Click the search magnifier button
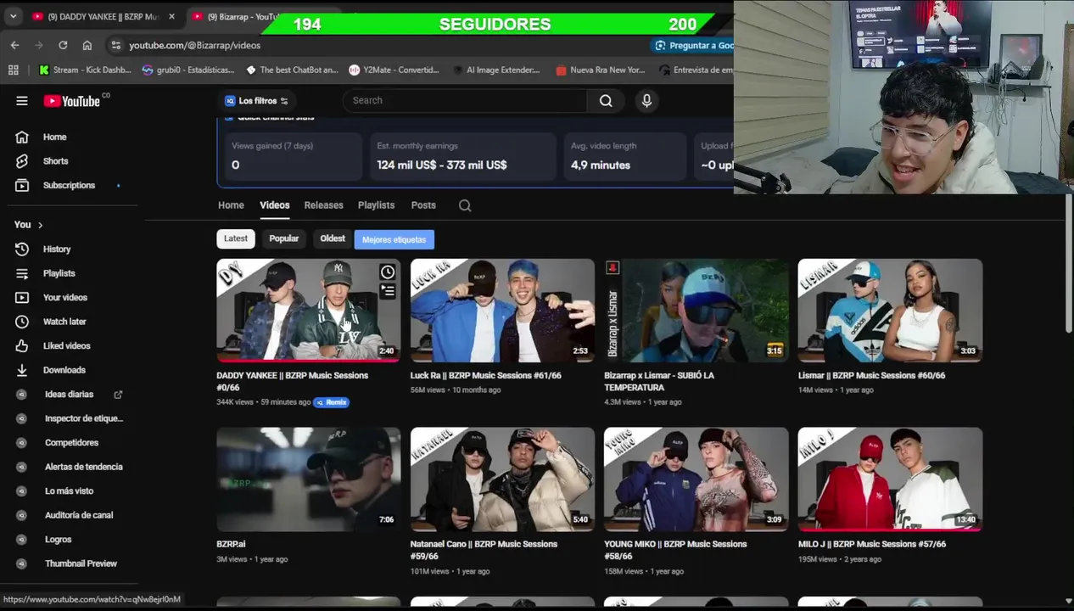Screen dimensions: 1074x611 (606, 100)
